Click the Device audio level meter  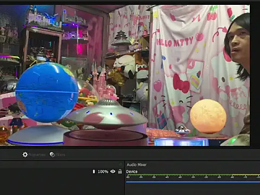[x=193, y=177]
